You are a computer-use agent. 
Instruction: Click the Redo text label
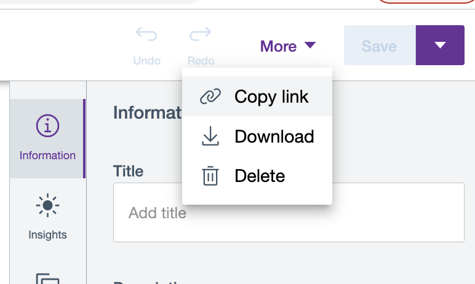click(201, 61)
